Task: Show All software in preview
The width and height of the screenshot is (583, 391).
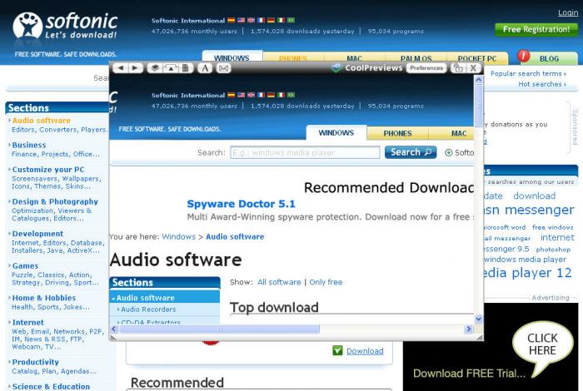Action: pos(279,282)
